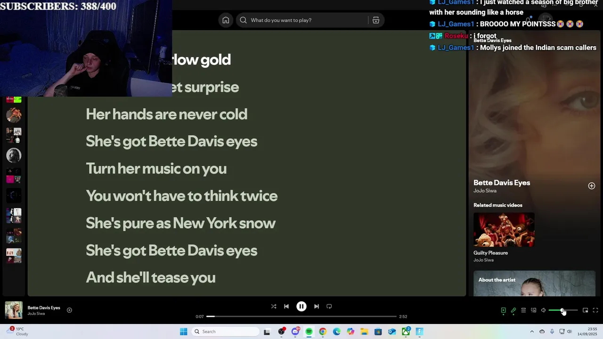Skip to the next track
Image resolution: width=603 pixels, height=339 pixels.
pos(317,307)
